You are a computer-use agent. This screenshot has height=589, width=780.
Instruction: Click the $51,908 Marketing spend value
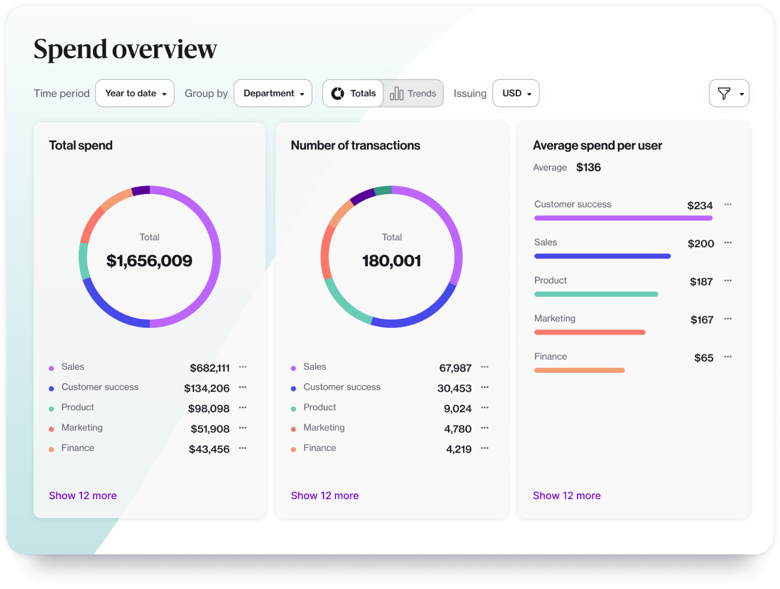click(210, 430)
